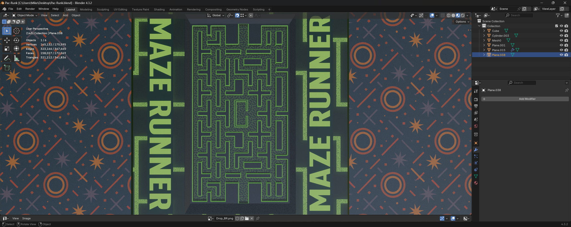Open image editor Image menu
Image resolution: width=571 pixels, height=227 pixels.
pyautogui.click(x=27, y=218)
